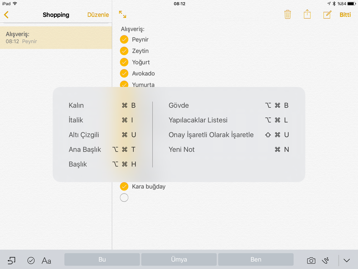Choose the 'Ben' keyboard suggestion
358x269 pixels.
(256, 260)
